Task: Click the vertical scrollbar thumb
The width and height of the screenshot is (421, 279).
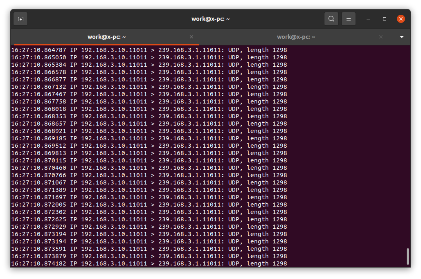Action: tap(407, 256)
